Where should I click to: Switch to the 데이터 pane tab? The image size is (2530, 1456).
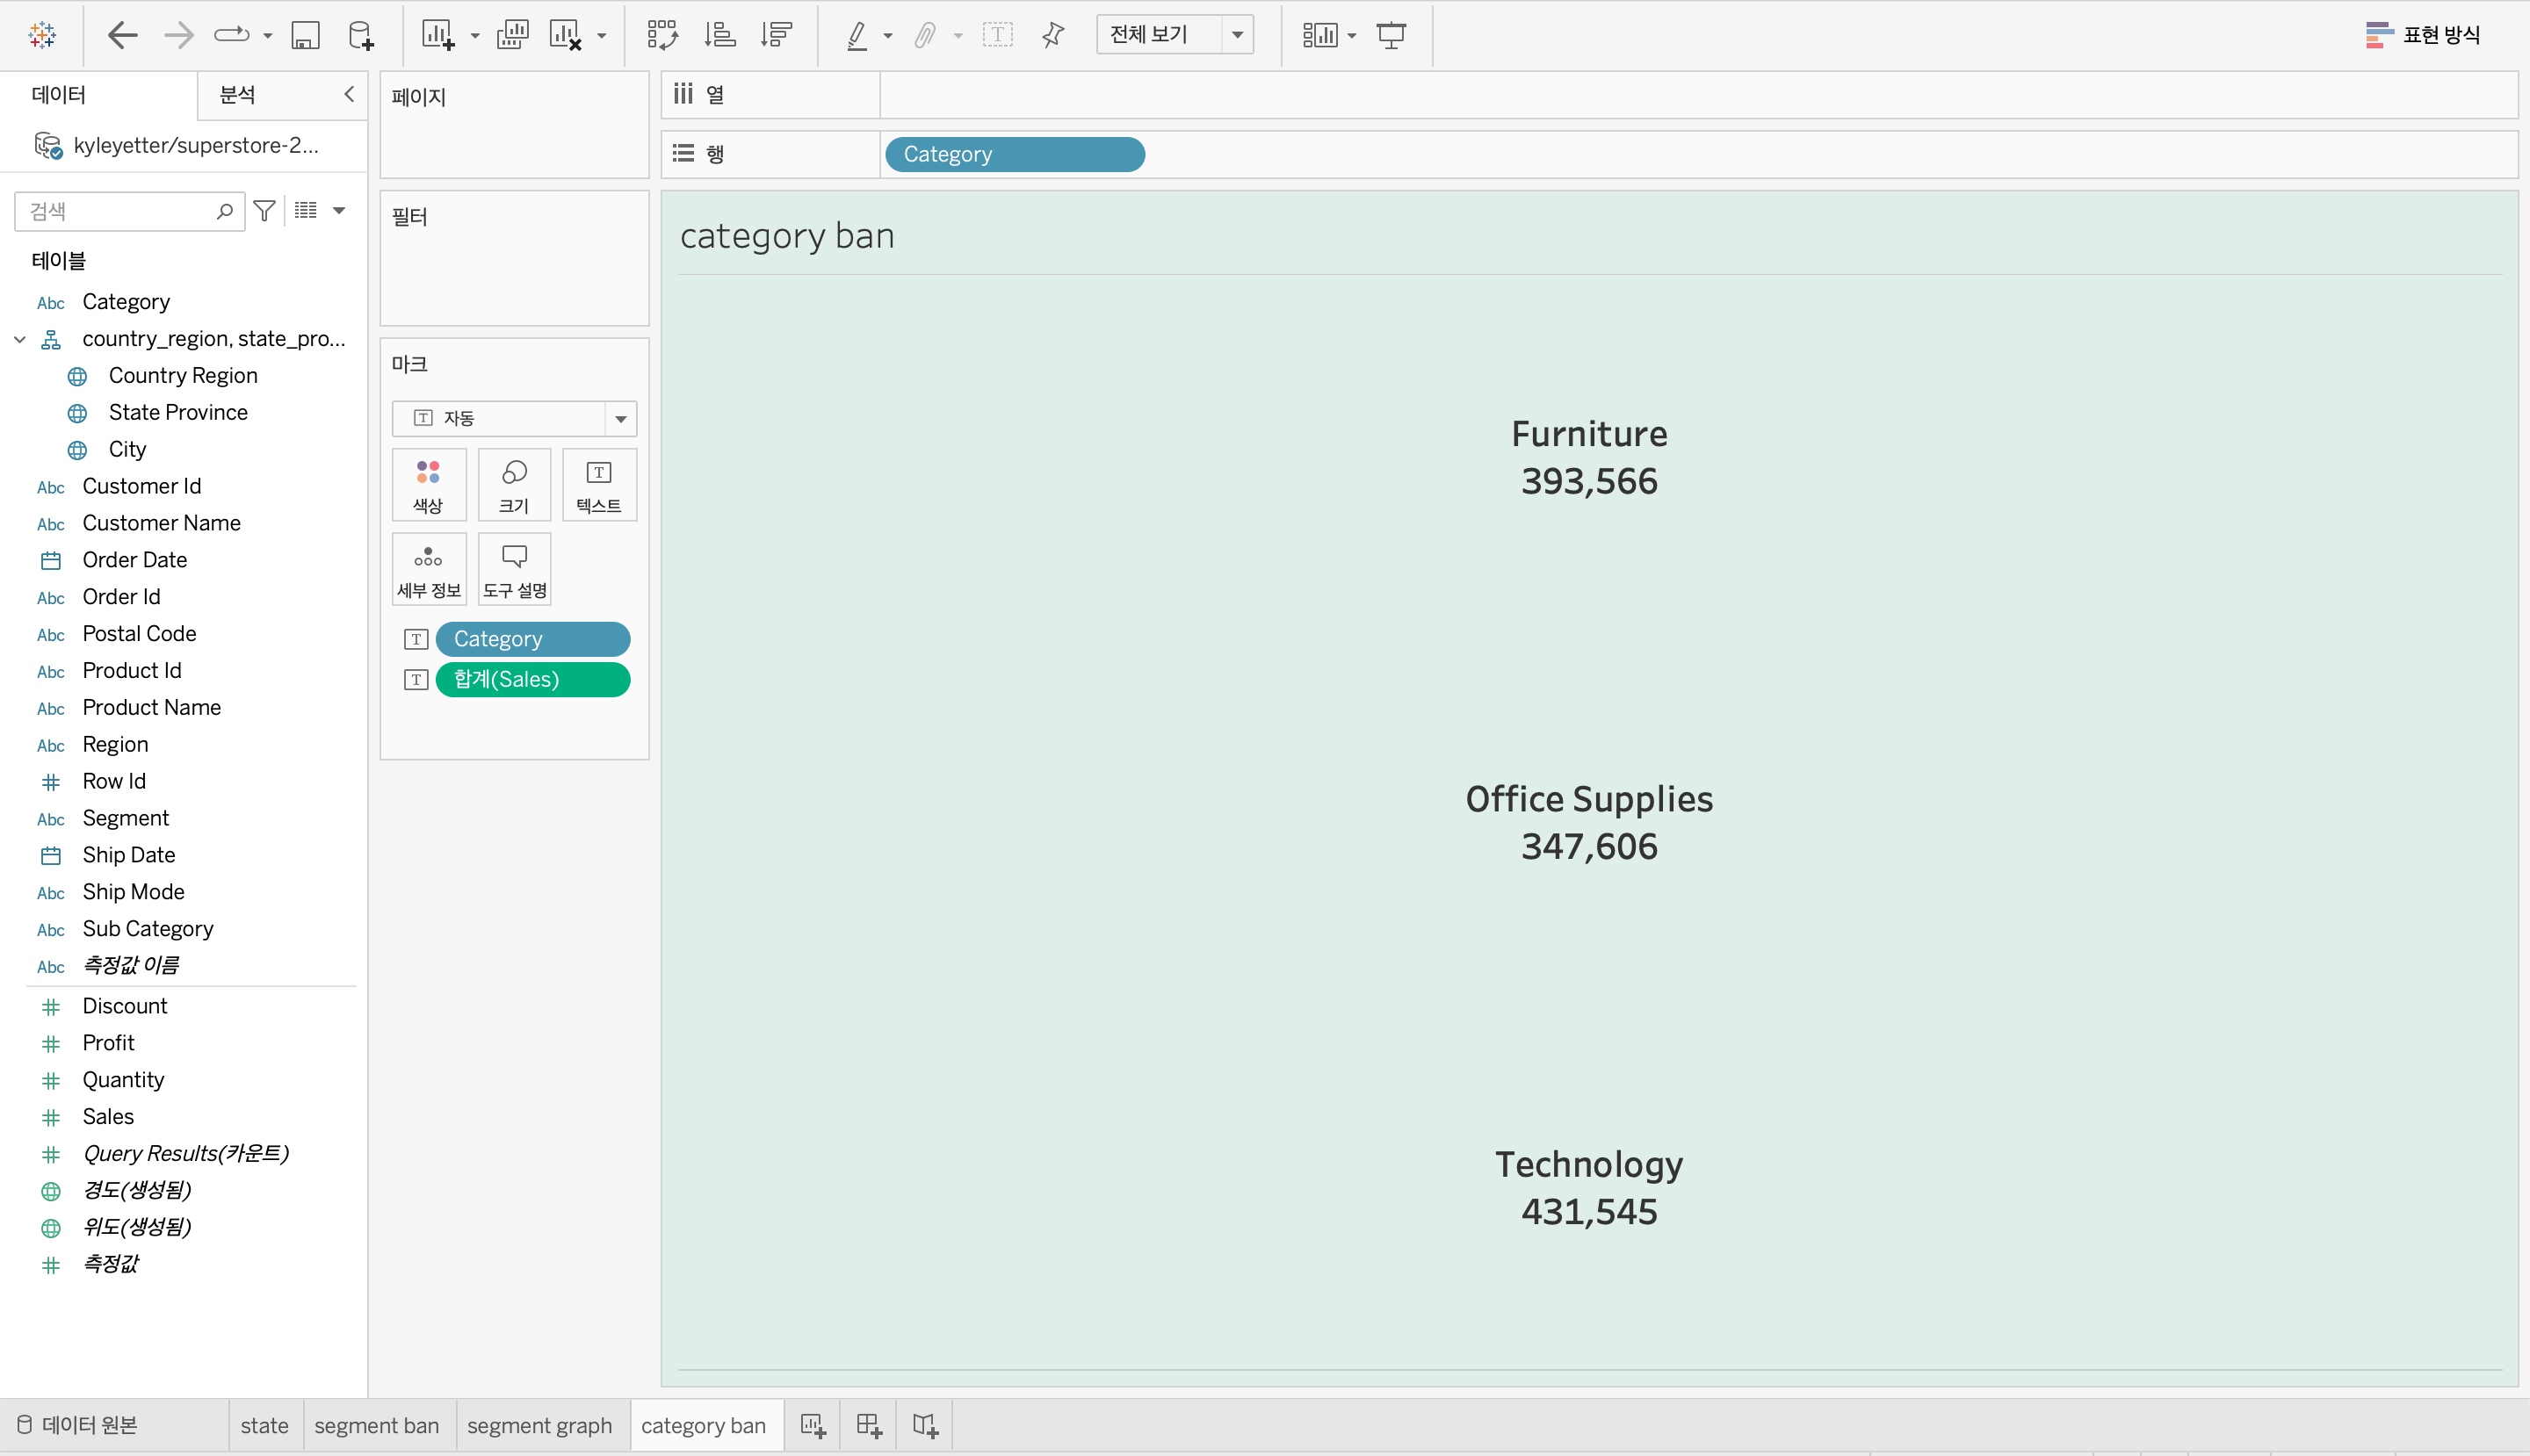pos(59,95)
